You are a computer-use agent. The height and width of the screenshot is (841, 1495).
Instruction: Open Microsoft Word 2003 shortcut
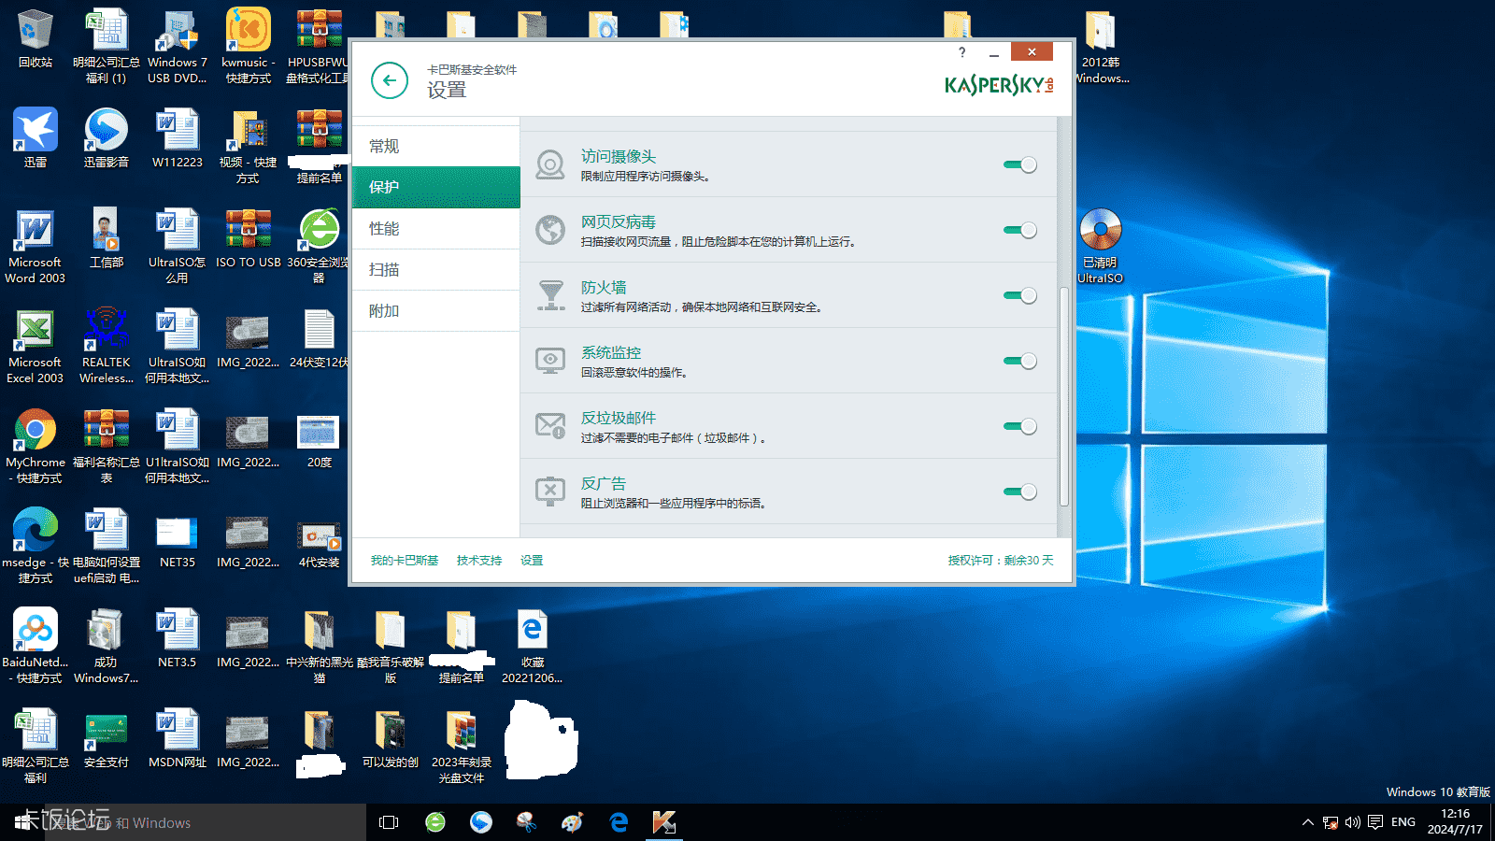coord(36,245)
